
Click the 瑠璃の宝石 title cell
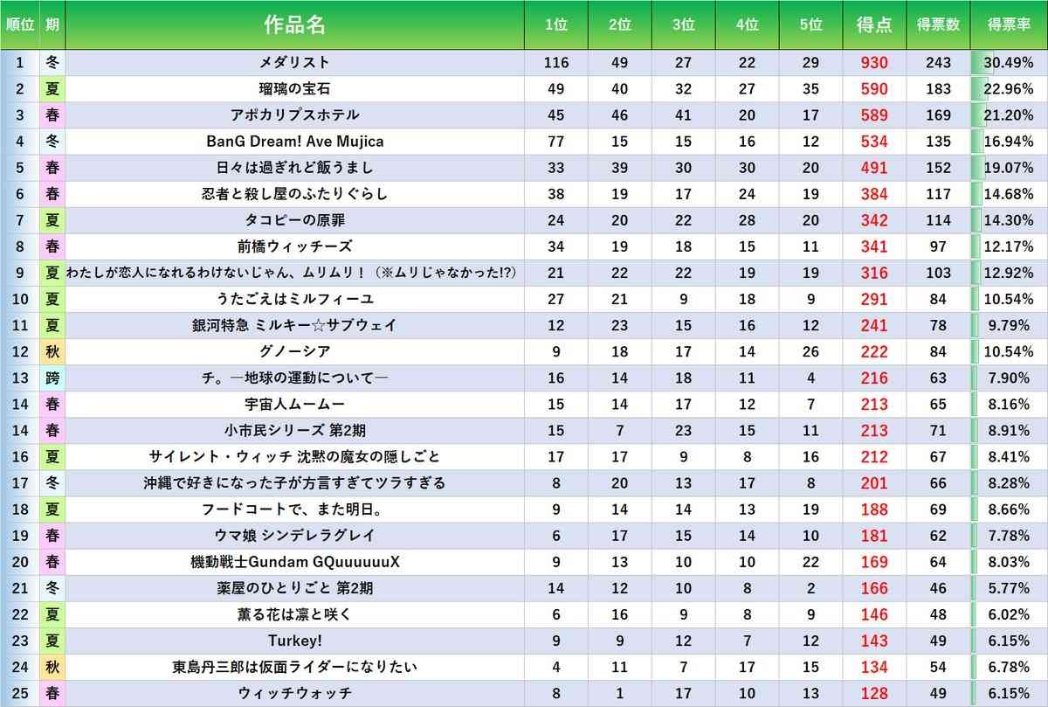(x=294, y=89)
